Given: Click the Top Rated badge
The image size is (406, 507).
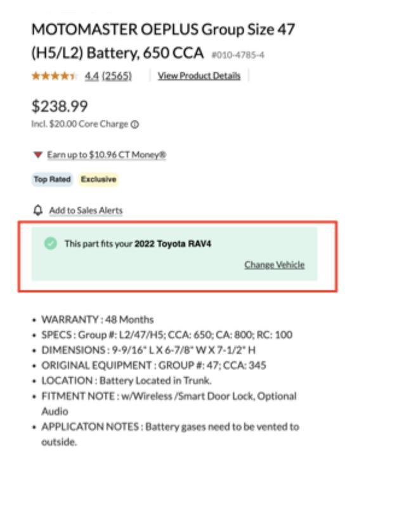Looking at the screenshot, I should [52, 179].
